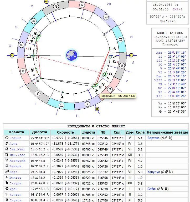The height and width of the screenshot is (202, 190).
Task: Click the Delta T 54,4 сек. value
Action: 170,33
